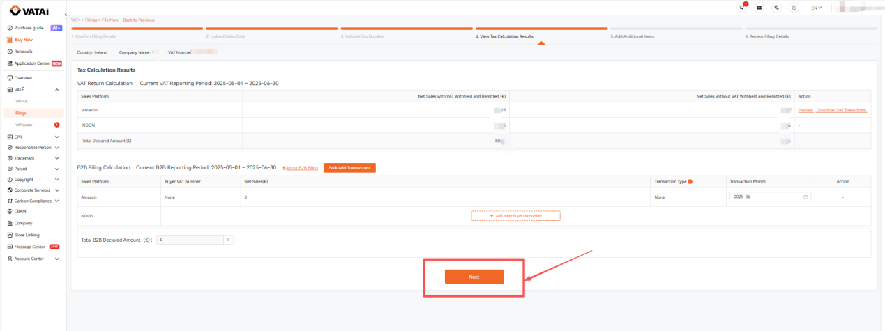
Task: Click the Responsible Person shield icon
Action: click(10, 148)
